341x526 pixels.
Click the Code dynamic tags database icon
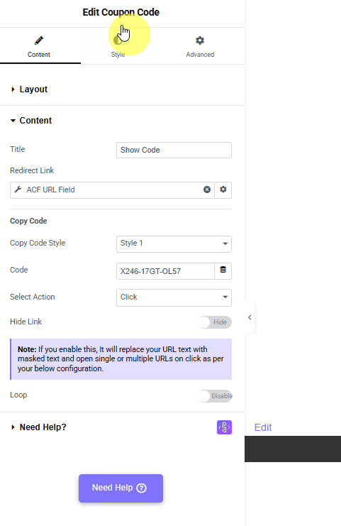point(223,270)
